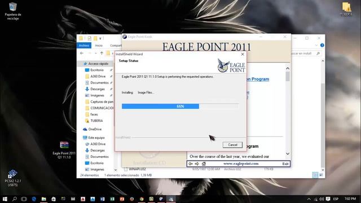The height and width of the screenshot is (203, 361).
Task: Open the Archivo tab in File Explorer
Action: (x=84, y=45)
